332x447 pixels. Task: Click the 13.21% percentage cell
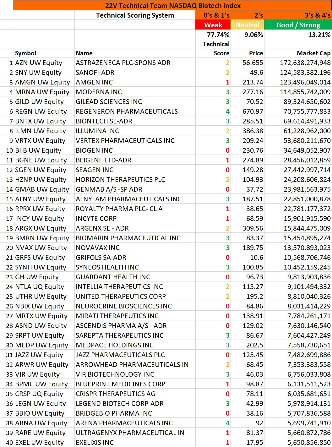coord(298,35)
